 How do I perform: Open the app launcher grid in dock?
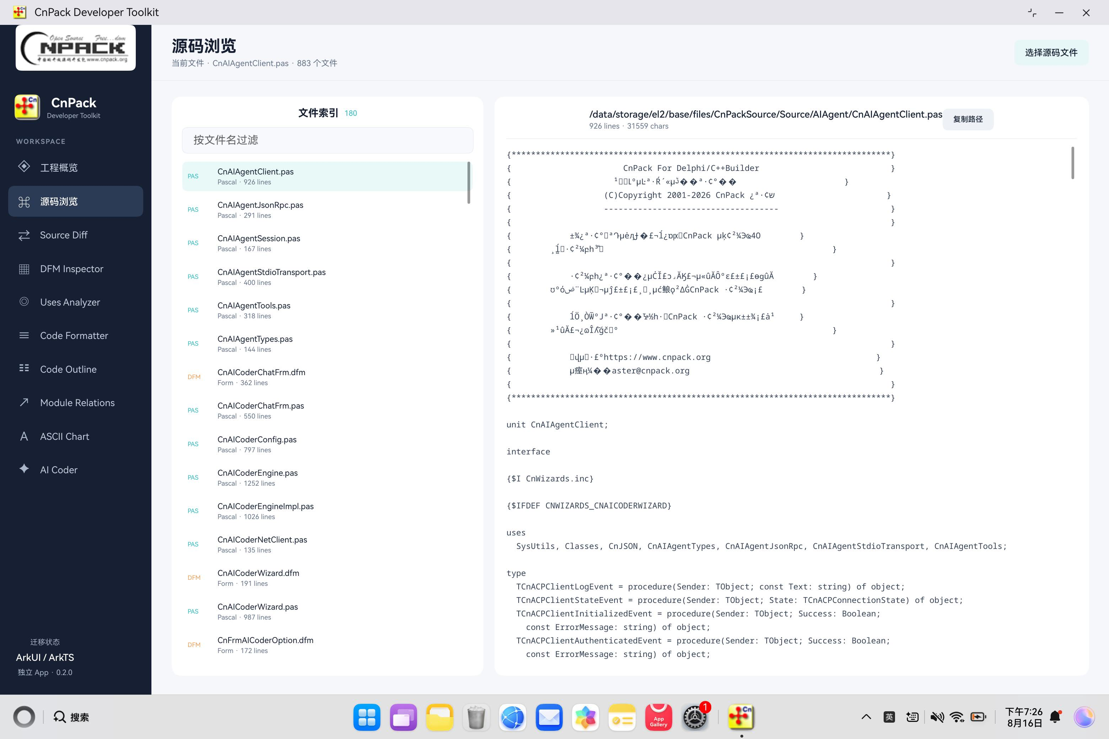[x=366, y=717]
